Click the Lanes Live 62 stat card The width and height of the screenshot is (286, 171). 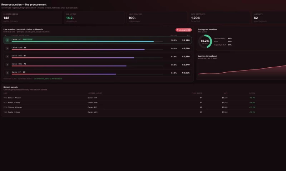point(269,17)
